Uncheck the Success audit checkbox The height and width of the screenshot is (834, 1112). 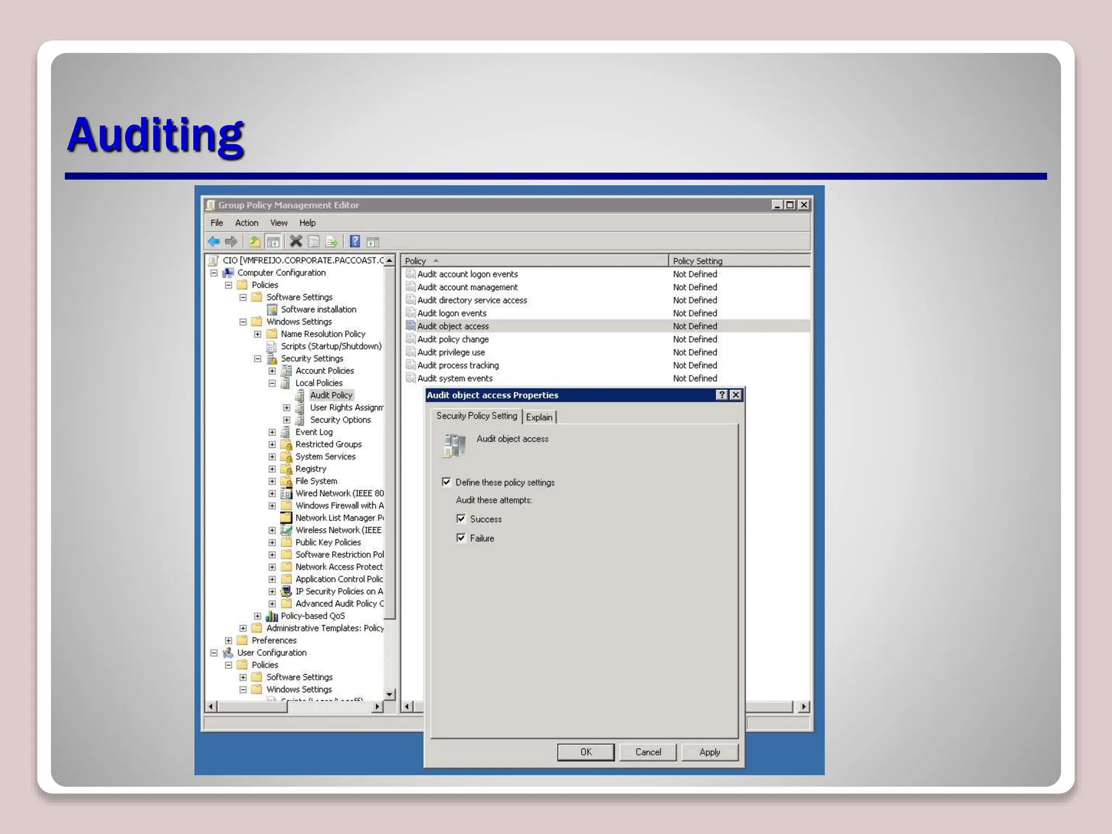[461, 519]
